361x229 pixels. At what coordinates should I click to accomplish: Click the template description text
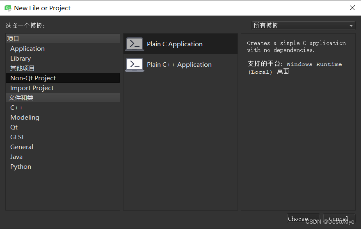click(x=296, y=47)
